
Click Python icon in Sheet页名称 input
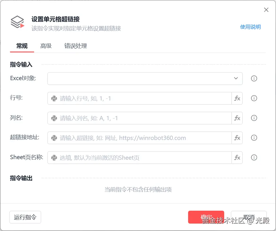54,158
